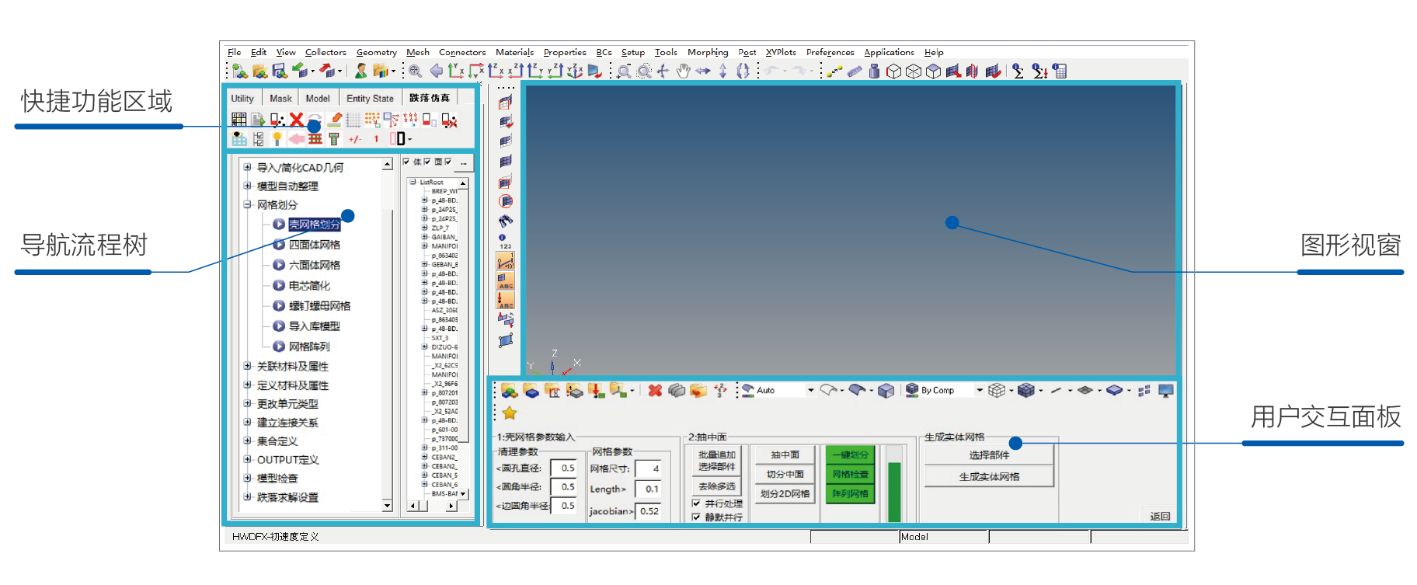Click the green vertical progress bar
1417x585 pixels.
894,492
